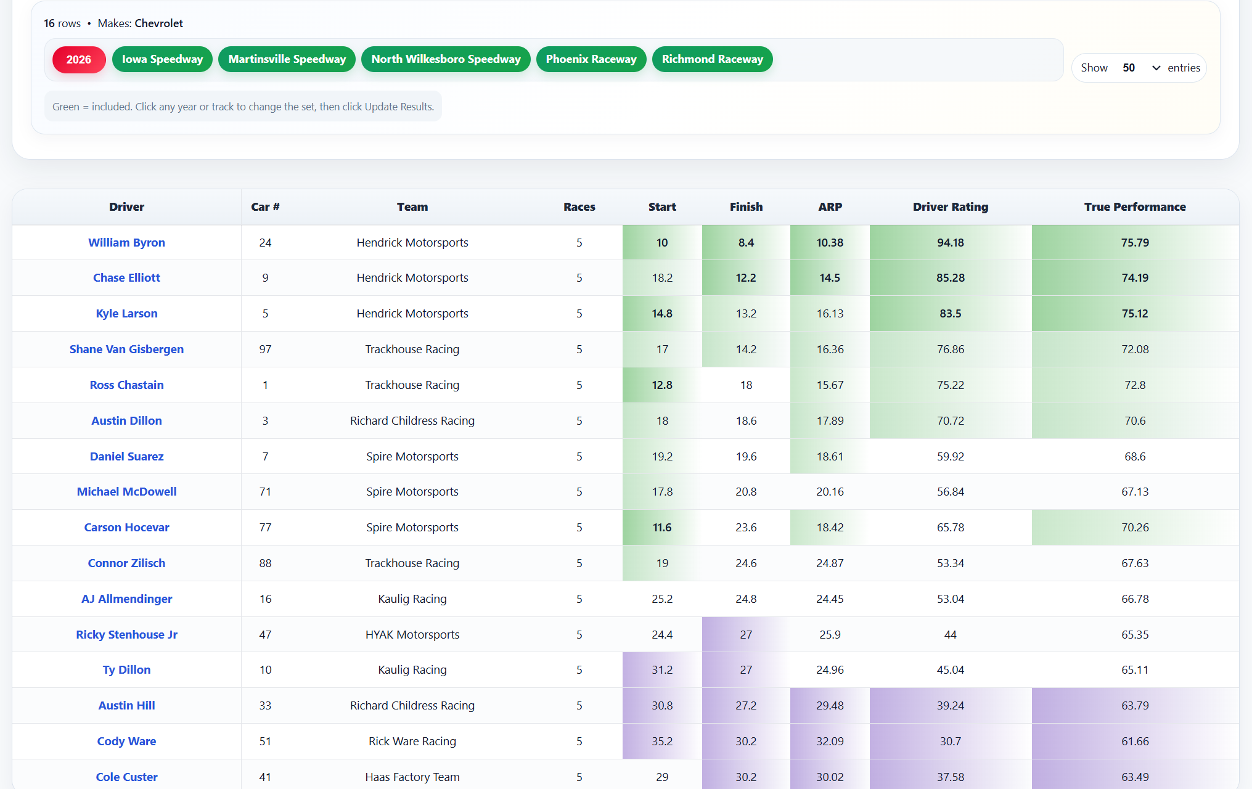Click Kyle Larson's Start value 14.8
Viewport: 1252px width, 789px height.
tap(662, 314)
